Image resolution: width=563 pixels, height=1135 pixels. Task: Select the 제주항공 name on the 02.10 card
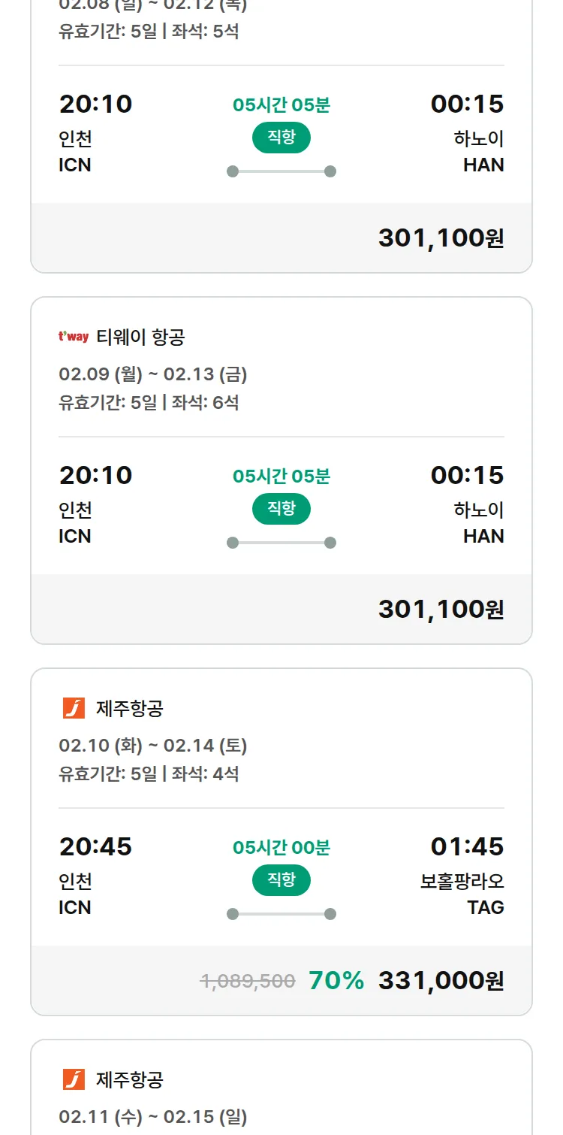130,708
